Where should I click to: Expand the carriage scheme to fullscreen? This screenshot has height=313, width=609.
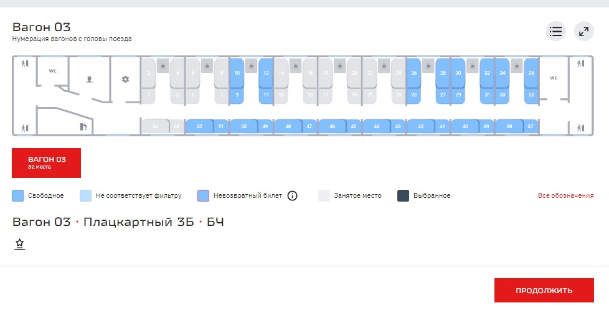click(x=583, y=31)
